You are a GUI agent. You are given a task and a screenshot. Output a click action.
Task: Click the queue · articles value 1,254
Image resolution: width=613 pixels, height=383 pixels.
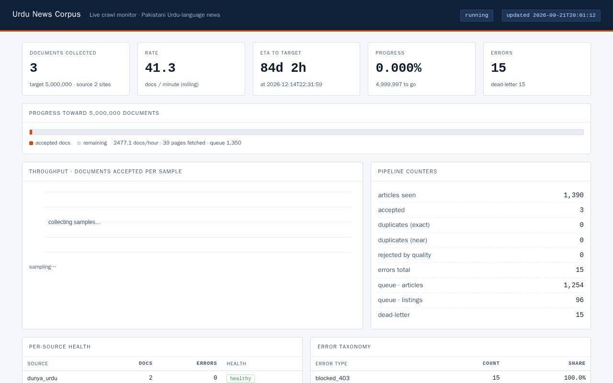574,285
